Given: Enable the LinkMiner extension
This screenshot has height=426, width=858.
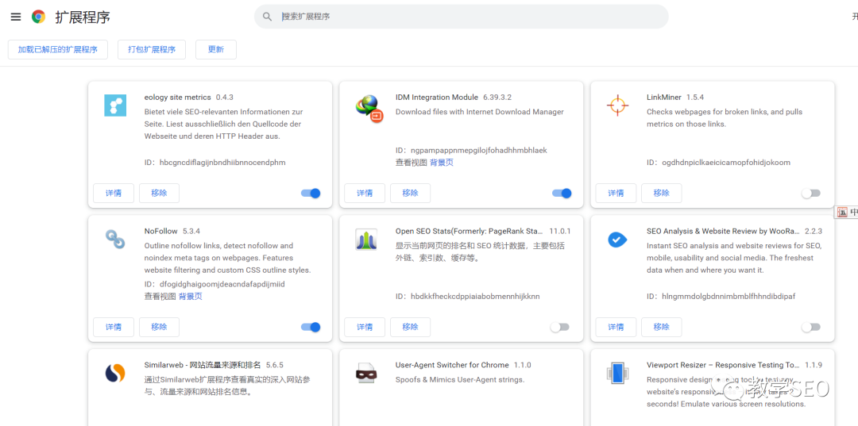Looking at the screenshot, I should click(811, 193).
